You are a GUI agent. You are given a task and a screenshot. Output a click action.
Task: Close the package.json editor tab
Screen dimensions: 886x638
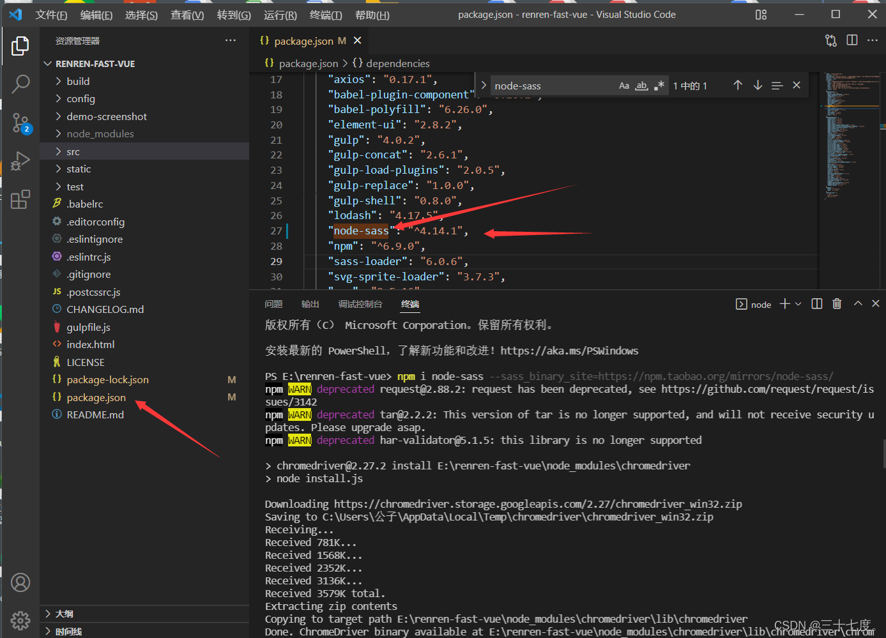coord(358,40)
